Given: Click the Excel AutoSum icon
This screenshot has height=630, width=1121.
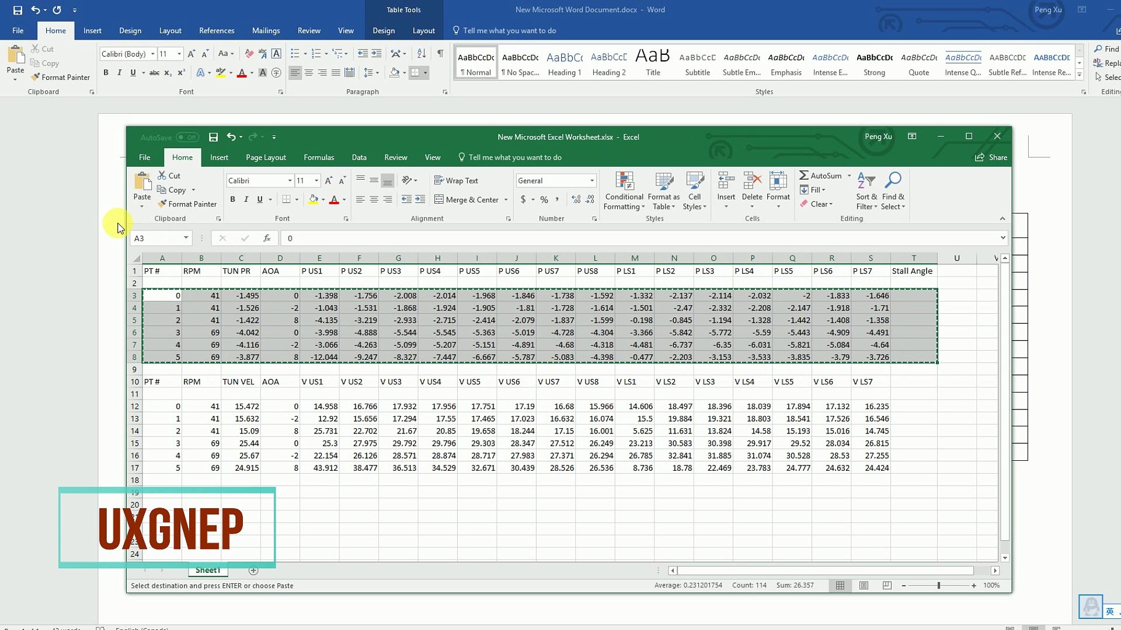Looking at the screenshot, I should click(x=804, y=176).
